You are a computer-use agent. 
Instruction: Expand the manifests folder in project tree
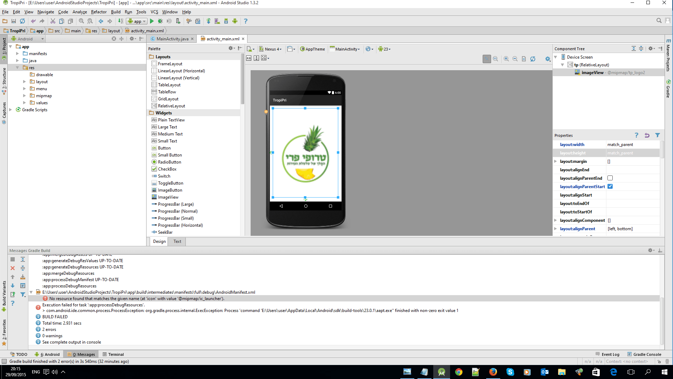(x=18, y=54)
